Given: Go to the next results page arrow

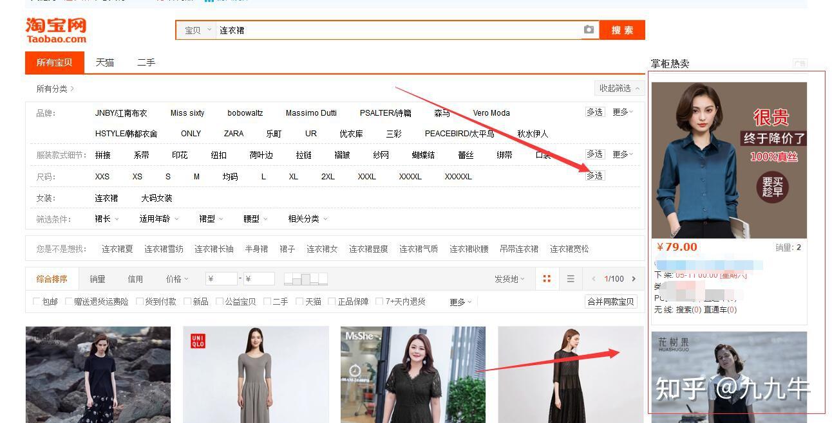Looking at the screenshot, I should coord(634,278).
